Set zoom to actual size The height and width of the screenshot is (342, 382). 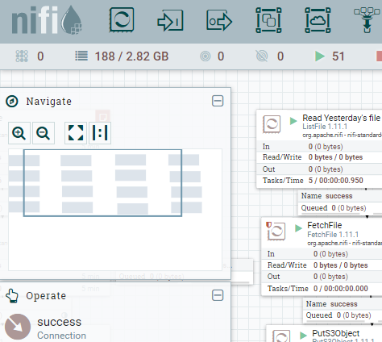pos(100,133)
